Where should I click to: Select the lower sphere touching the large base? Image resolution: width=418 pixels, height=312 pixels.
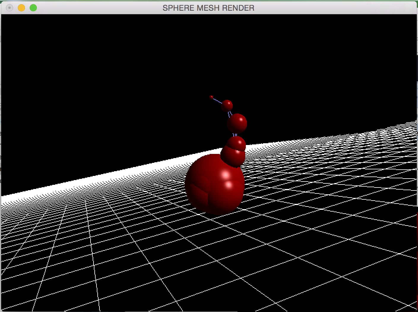click(x=233, y=157)
